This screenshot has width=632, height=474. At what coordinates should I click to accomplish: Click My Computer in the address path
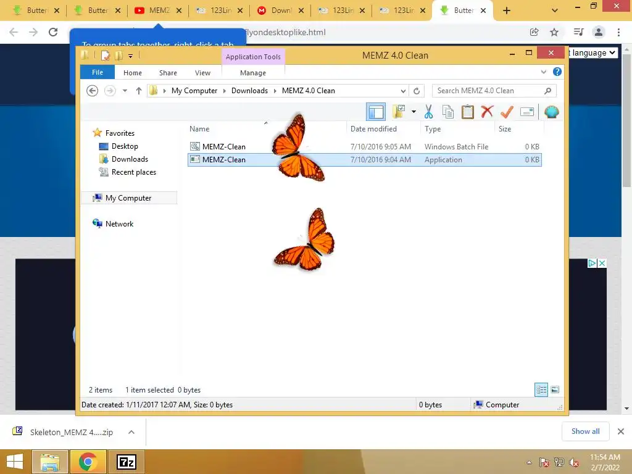tap(194, 91)
